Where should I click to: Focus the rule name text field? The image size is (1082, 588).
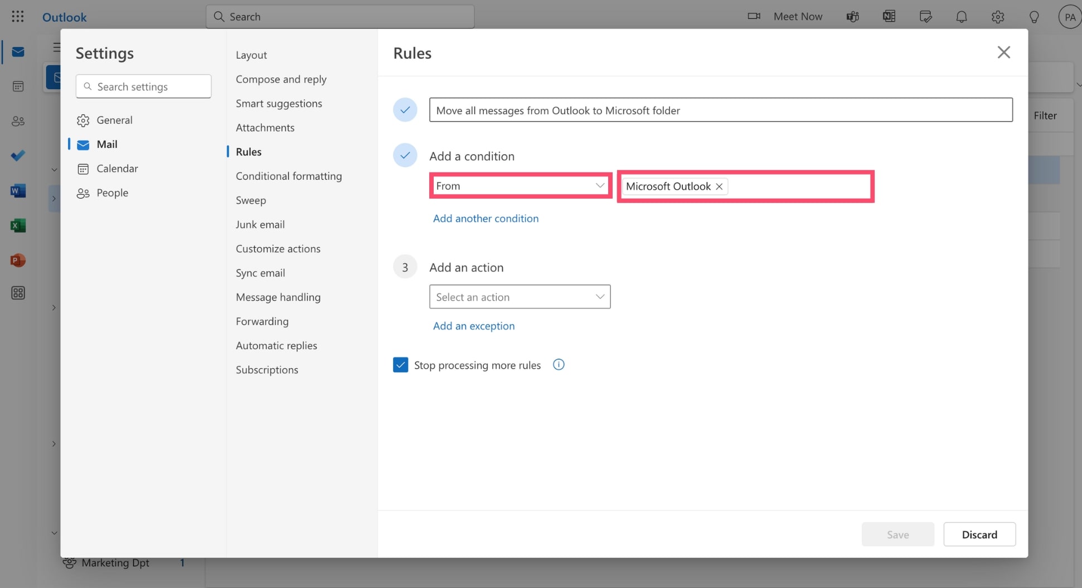coord(721,110)
